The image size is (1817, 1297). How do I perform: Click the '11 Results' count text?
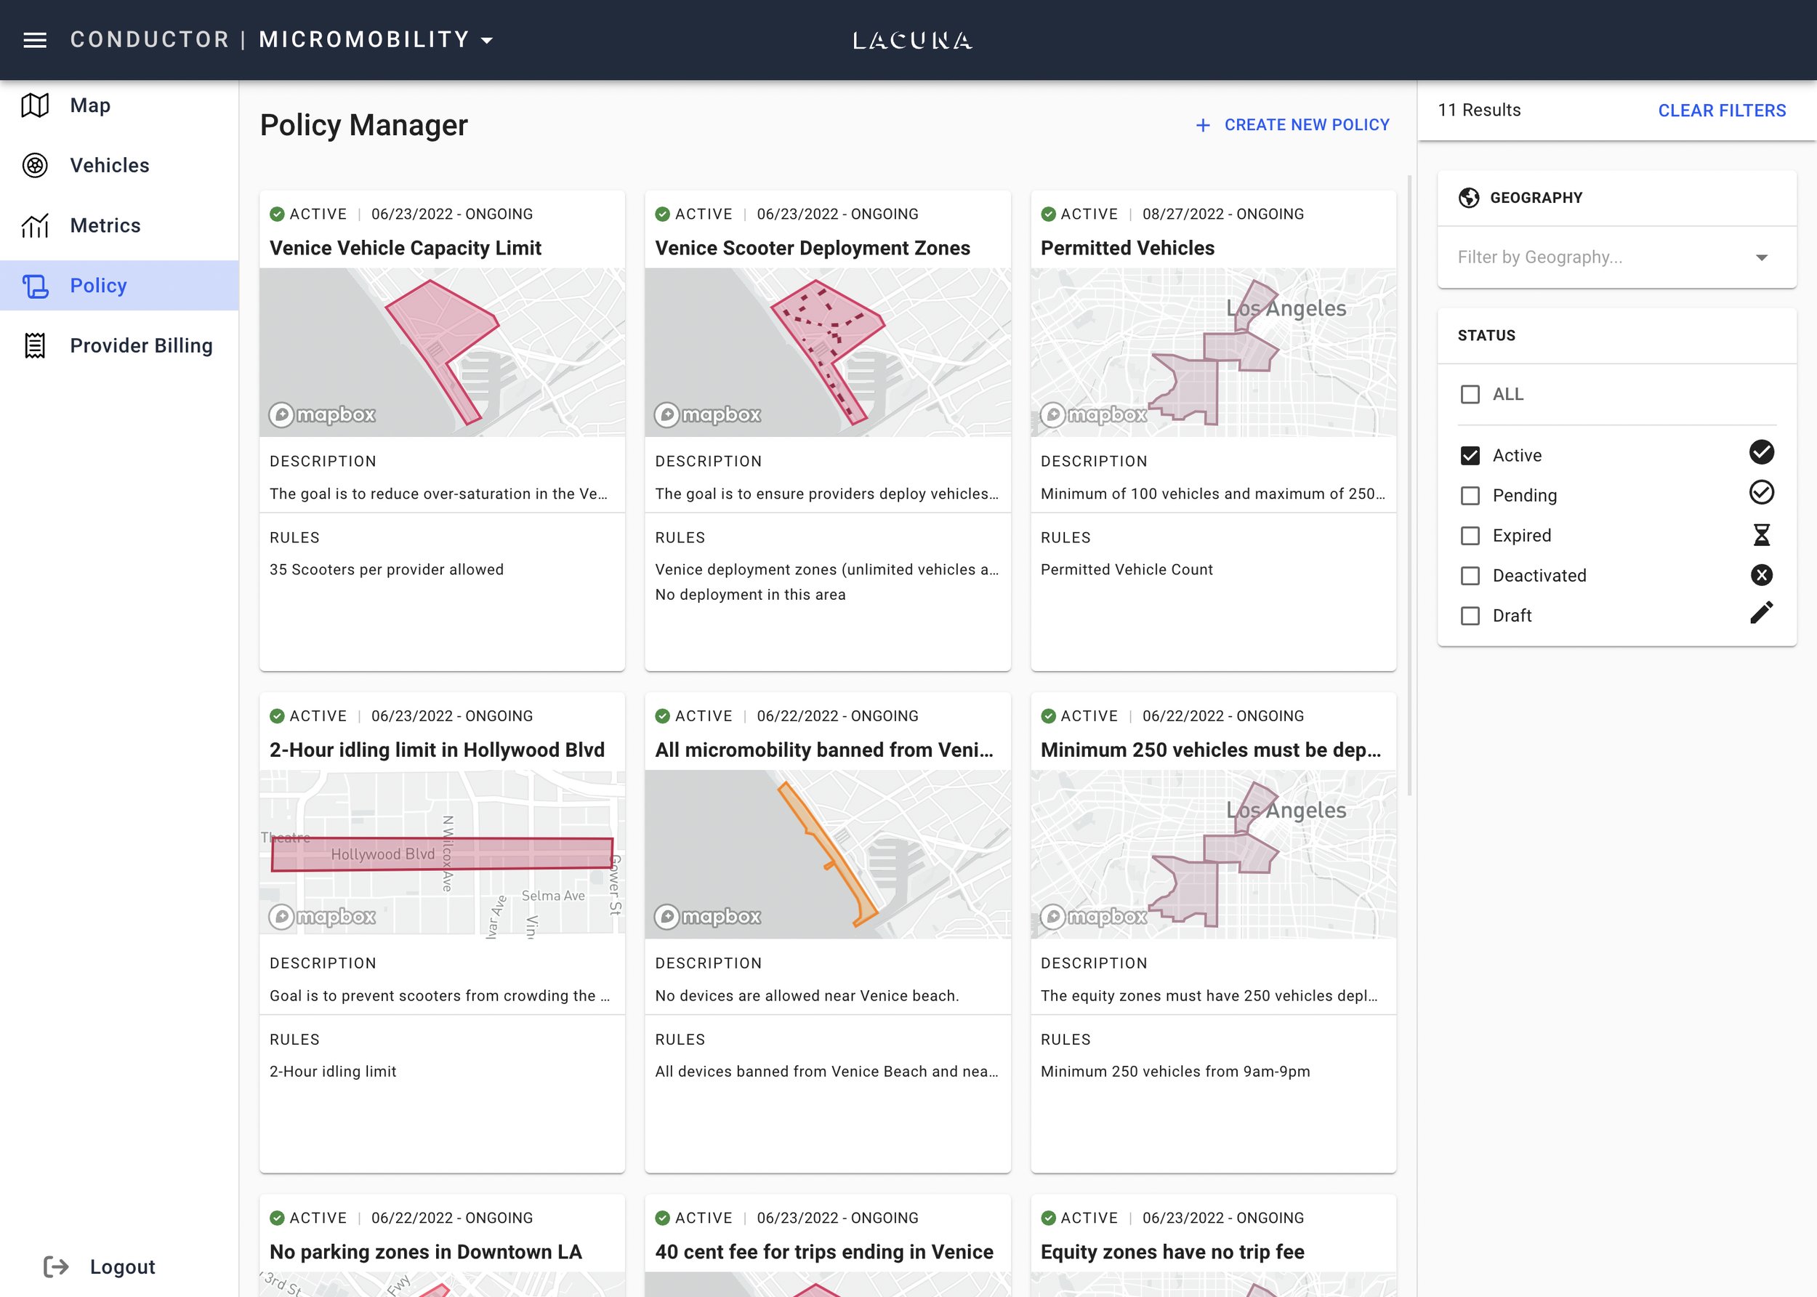pos(1478,111)
